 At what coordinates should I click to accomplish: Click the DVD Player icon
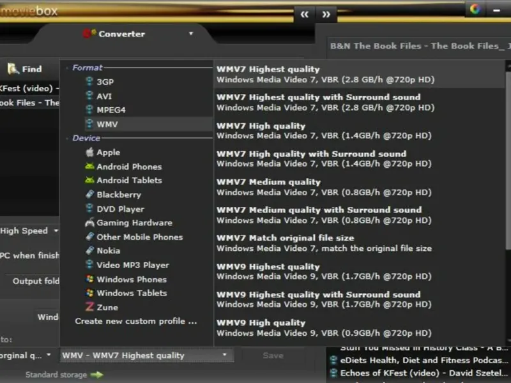pos(89,208)
